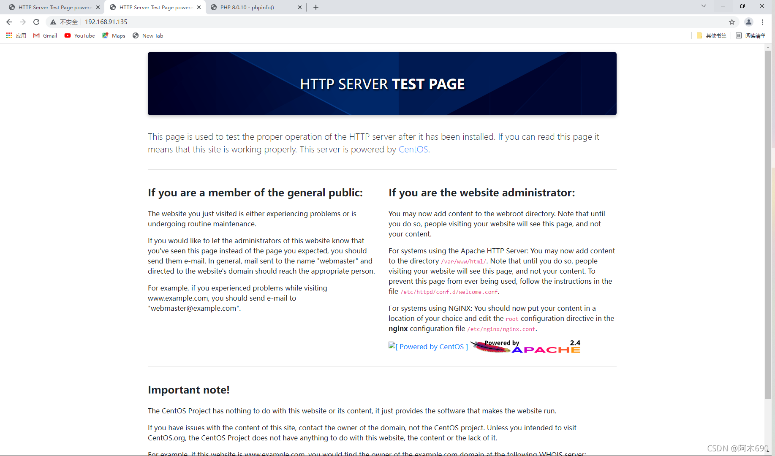Open a new browser tab
Image resolution: width=775 pixels, height=456 pixels.
tap(316, 7)
